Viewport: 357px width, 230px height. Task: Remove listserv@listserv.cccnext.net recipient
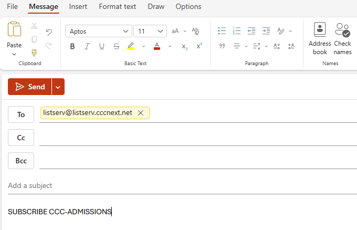(141, 113)
